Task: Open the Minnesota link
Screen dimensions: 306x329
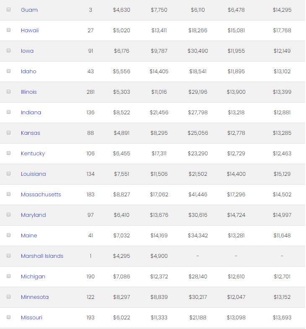Action: [x=35, y=297]
